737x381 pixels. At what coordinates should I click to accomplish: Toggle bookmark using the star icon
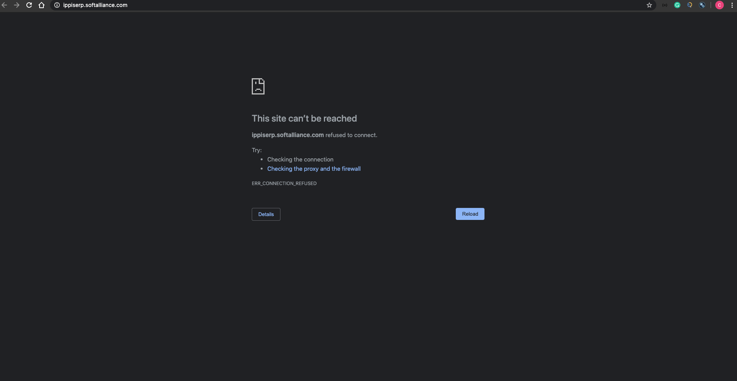649,5
